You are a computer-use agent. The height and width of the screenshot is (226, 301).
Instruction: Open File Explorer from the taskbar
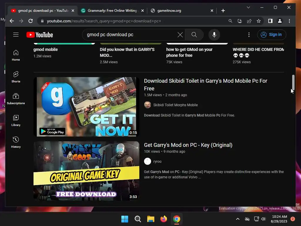(151, 219)
